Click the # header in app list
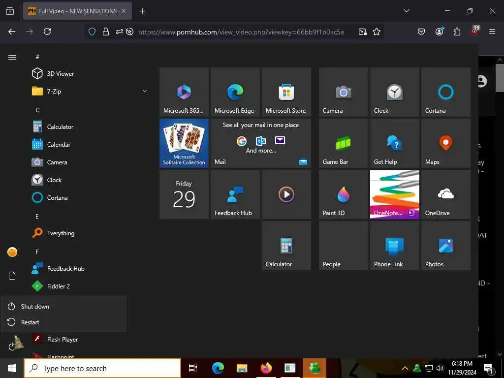504x378 pixels. tap(37, 57)
